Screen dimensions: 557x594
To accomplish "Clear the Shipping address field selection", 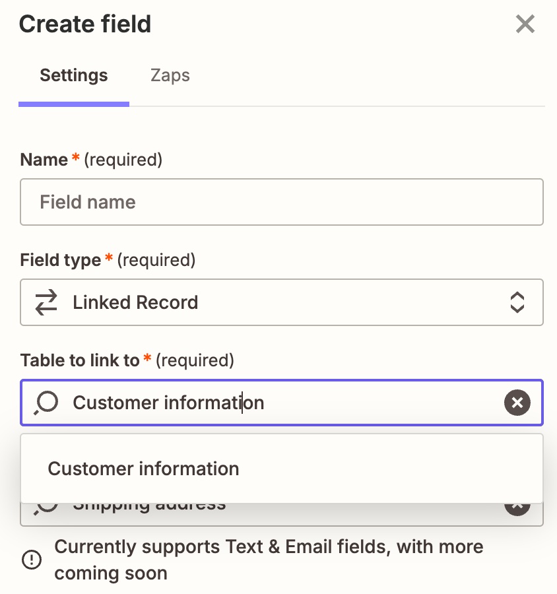I will click(517, 509).
